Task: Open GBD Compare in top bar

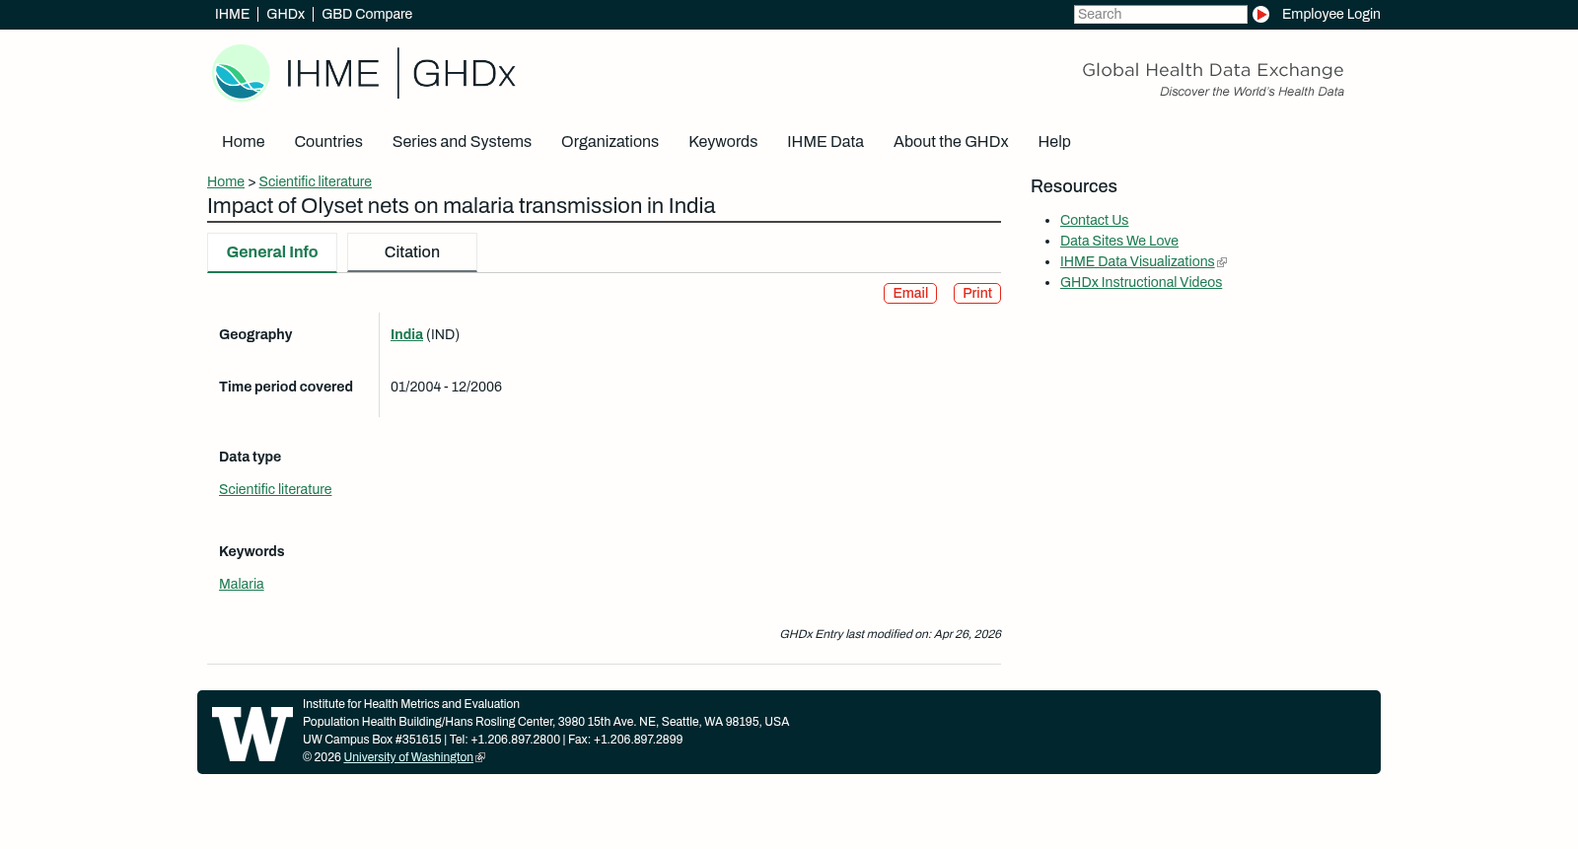Action: pos(367,14)
